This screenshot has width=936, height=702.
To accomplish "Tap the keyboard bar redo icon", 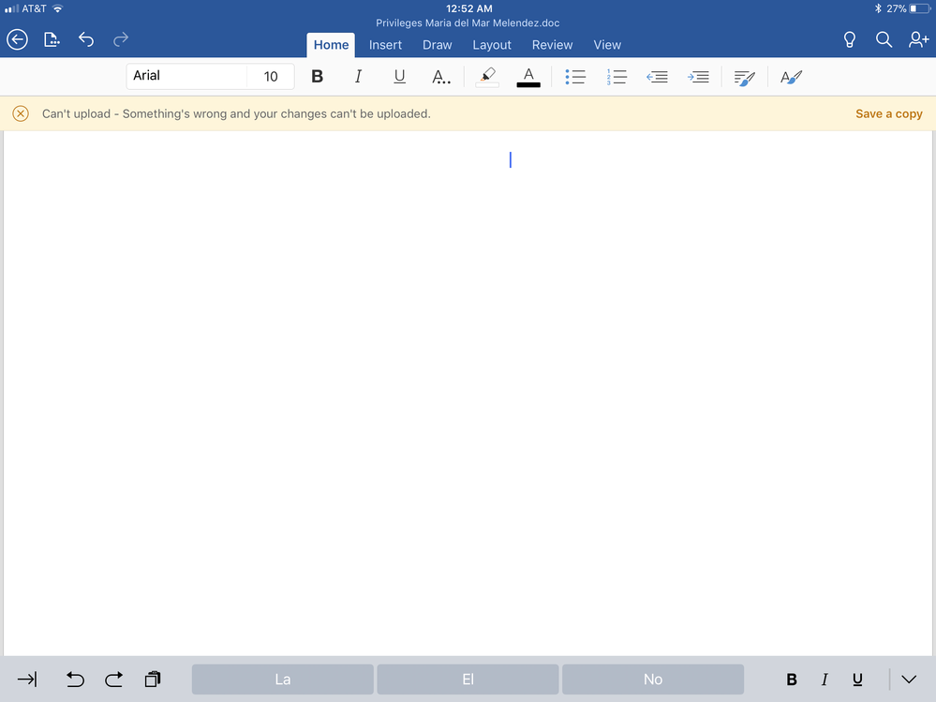I will pos(113,680).
